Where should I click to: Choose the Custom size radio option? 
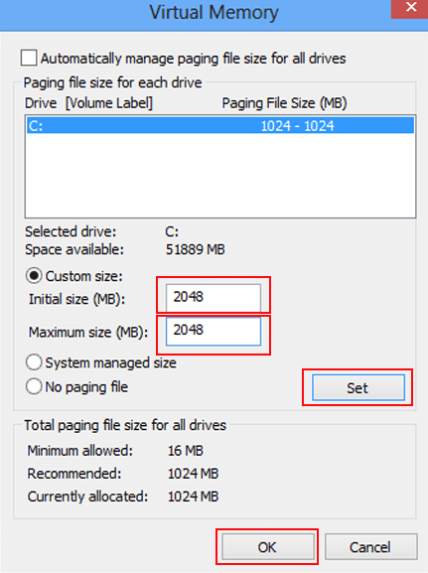[x=34, y=276]
